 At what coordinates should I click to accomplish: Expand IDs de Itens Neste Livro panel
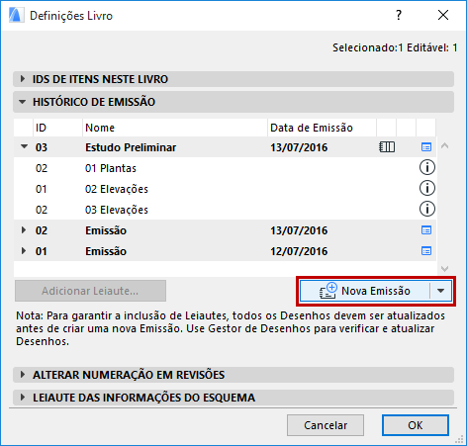tap(23, 79)
